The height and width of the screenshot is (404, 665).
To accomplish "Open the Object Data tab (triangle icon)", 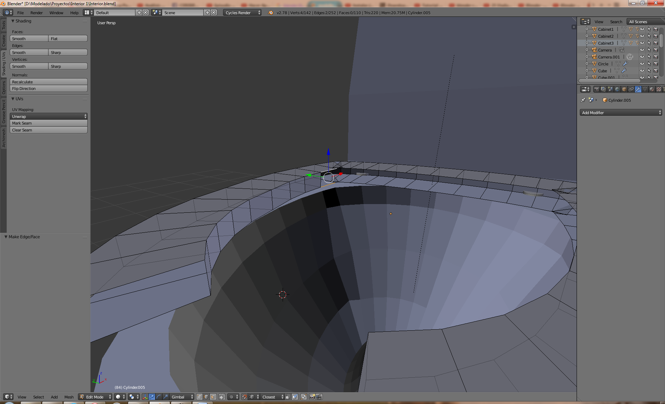I will [x=645, y=89].
